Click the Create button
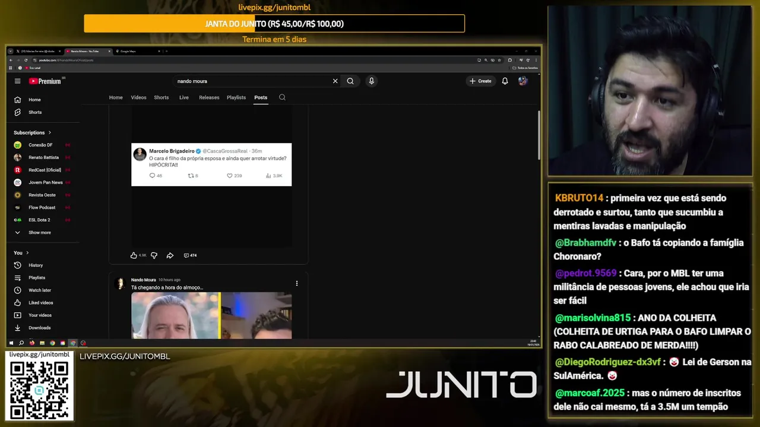The height and width of the screenshot is (427, 760). click(x=480, y=81)
